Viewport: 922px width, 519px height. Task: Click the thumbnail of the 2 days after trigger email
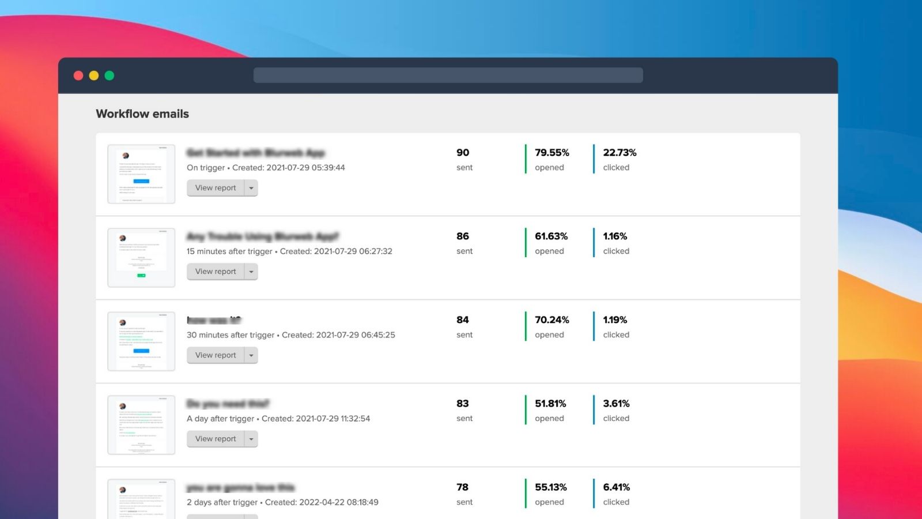click(x=141, y=499)
